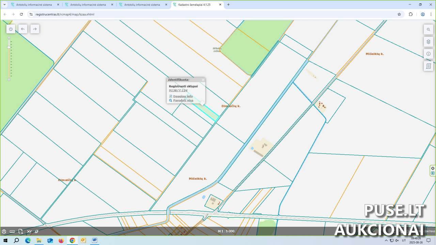
Task: Open Word from the Windows taskbar
Action: pyautogui.click(x=94, y=240)
